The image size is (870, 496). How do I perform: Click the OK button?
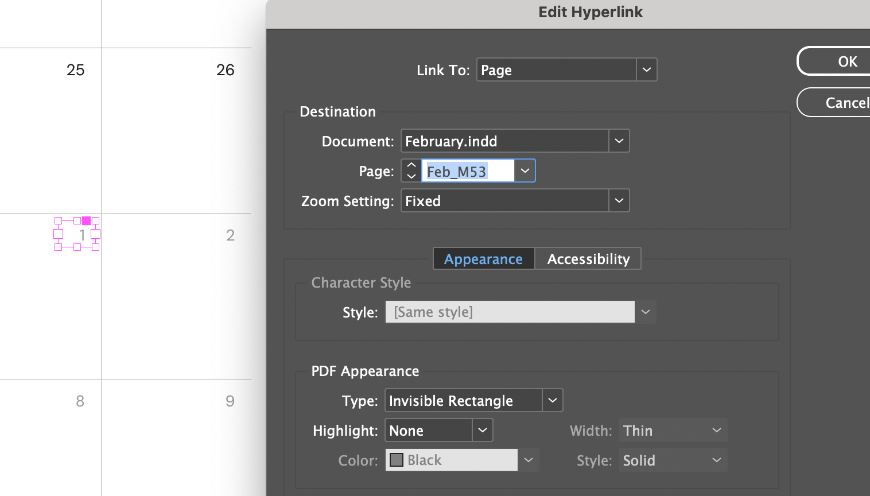tap(848, 61)
